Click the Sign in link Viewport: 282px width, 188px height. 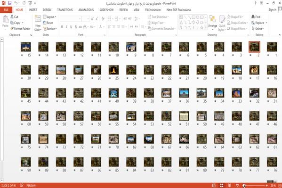click(273, 10)
